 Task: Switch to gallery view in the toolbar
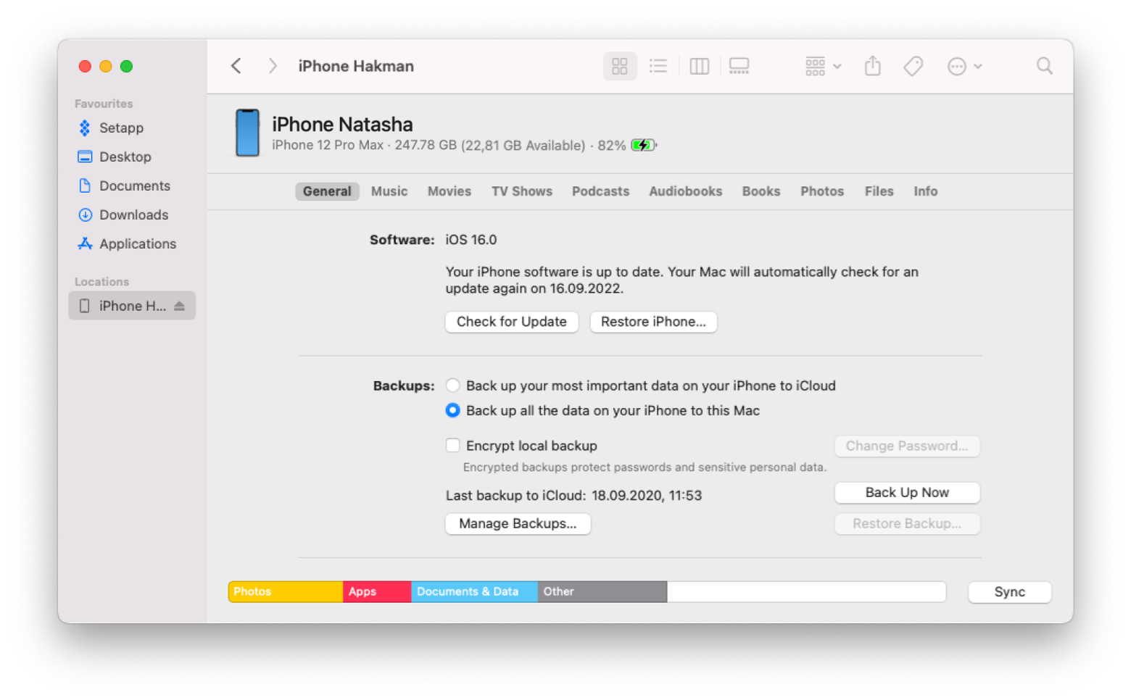coord(739,66)
